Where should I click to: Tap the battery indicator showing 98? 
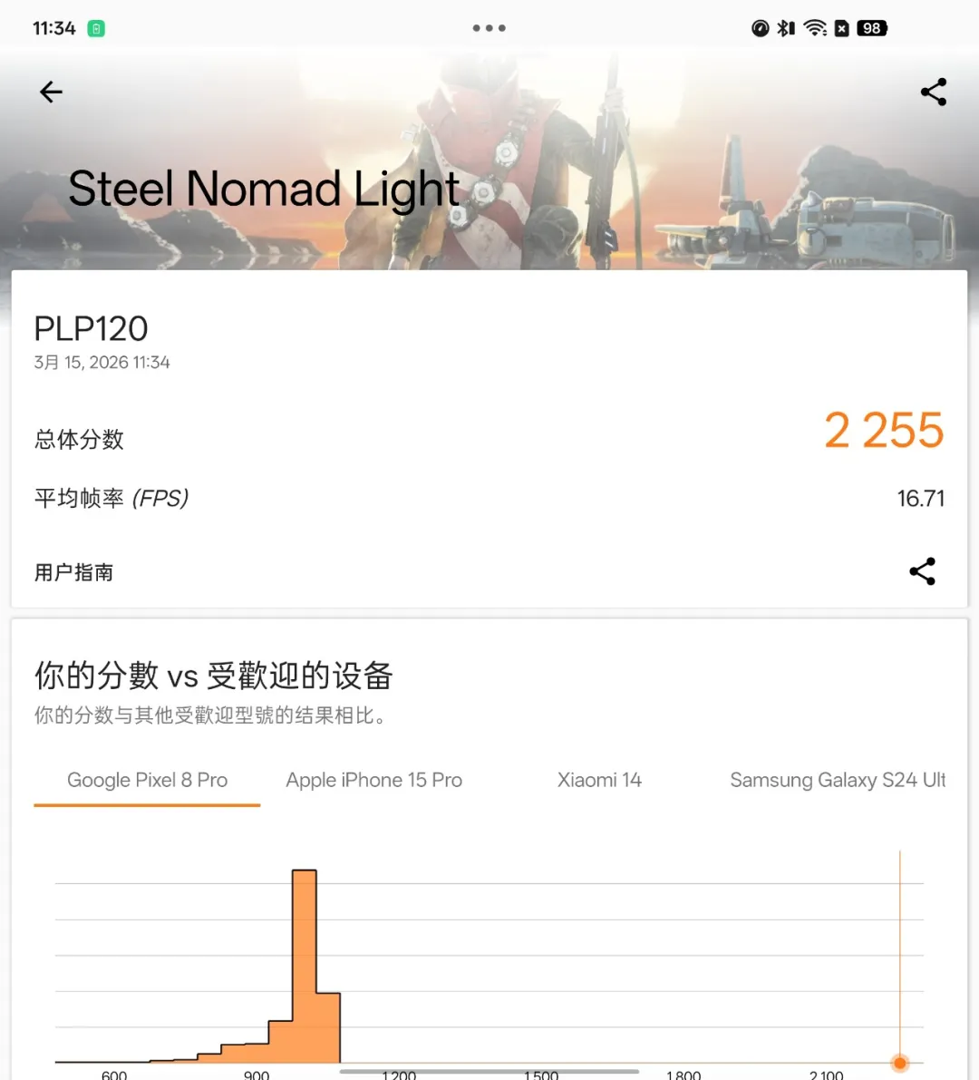click(871, 28)
